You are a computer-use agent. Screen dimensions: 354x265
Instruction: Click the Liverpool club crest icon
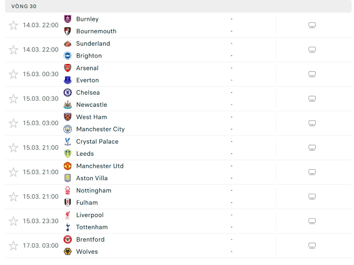tap(67, 215)
